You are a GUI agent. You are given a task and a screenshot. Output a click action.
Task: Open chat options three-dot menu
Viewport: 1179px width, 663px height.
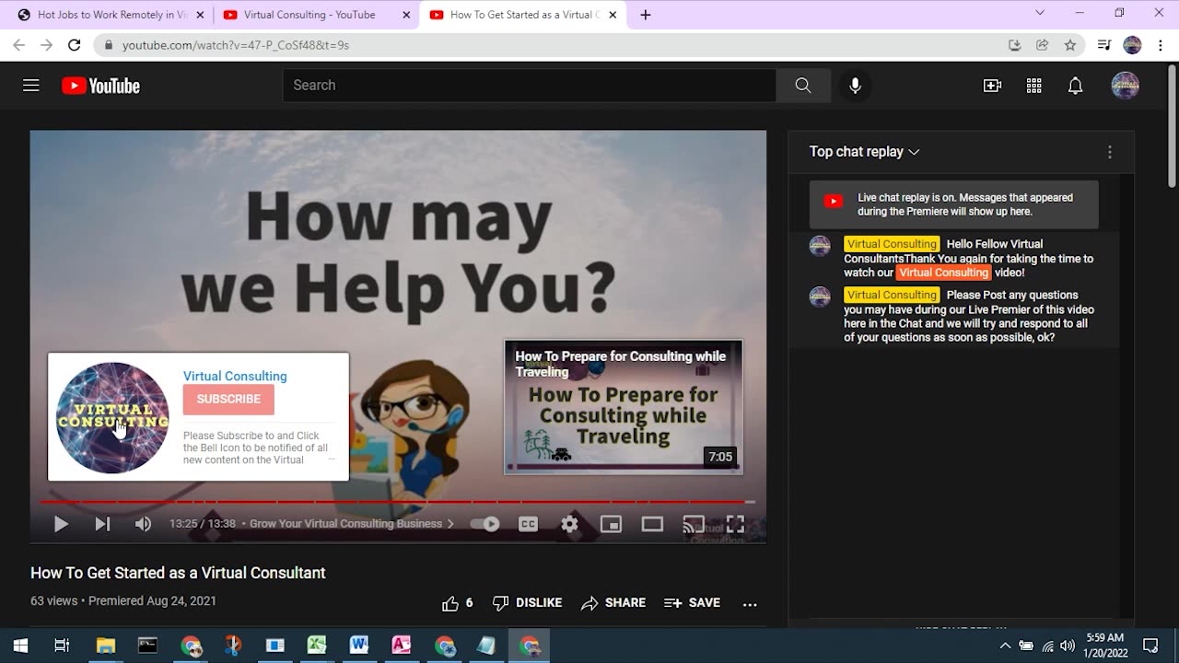[1110, 152]
